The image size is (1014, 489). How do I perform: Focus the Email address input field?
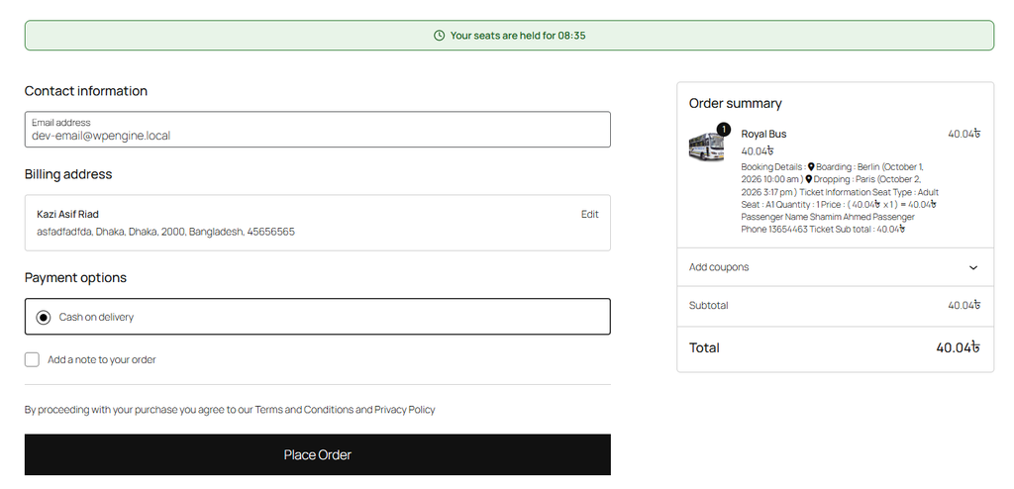[x=318, y=130]
